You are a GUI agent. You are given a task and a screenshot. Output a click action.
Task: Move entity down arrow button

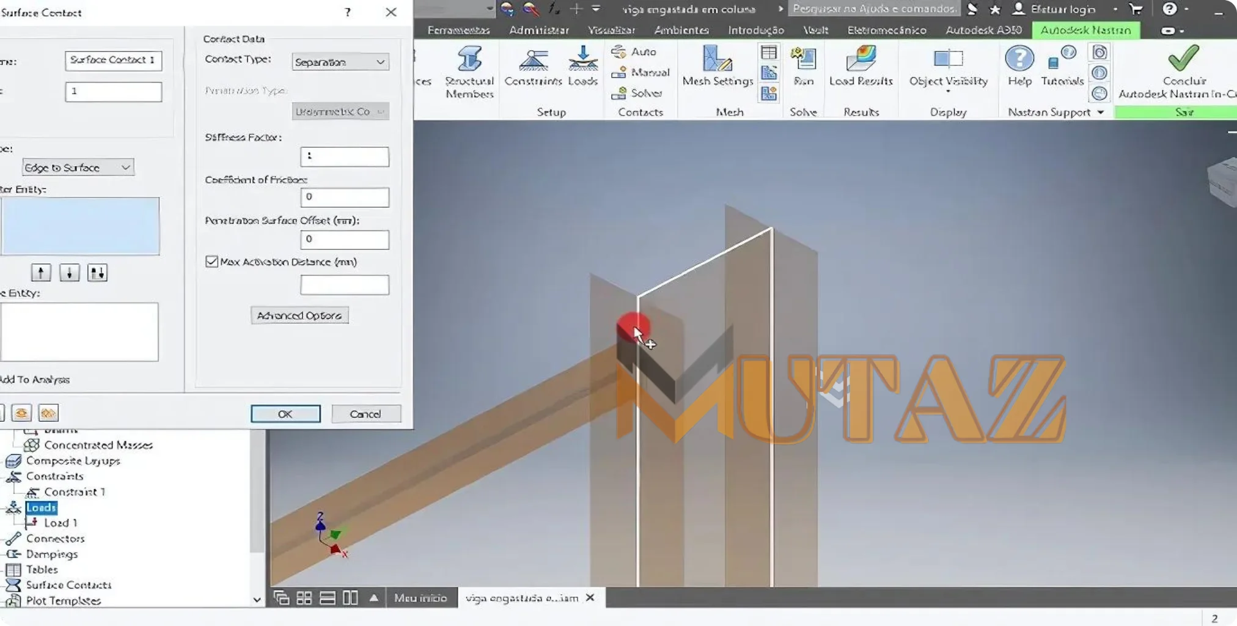click(x=69, y=273)
